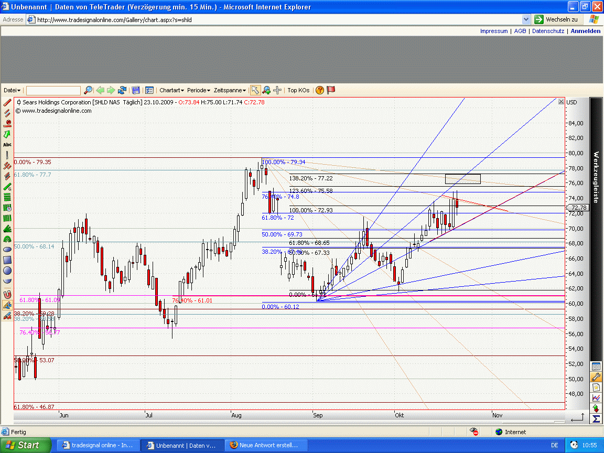Screen dimensions: 604x453
Task: Open the indicators line-chart icon
Action: coord(596,398)
